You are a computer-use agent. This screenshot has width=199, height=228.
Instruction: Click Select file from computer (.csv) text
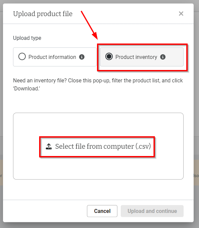click(103, 146)
